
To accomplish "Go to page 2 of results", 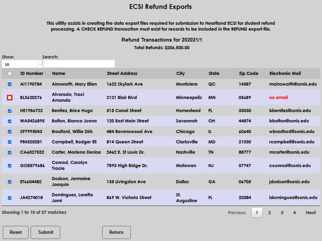I will pos(269,212).
